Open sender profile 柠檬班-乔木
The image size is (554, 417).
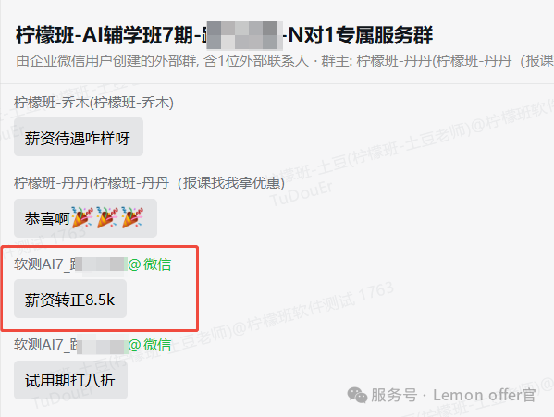(x=94, y=103)
